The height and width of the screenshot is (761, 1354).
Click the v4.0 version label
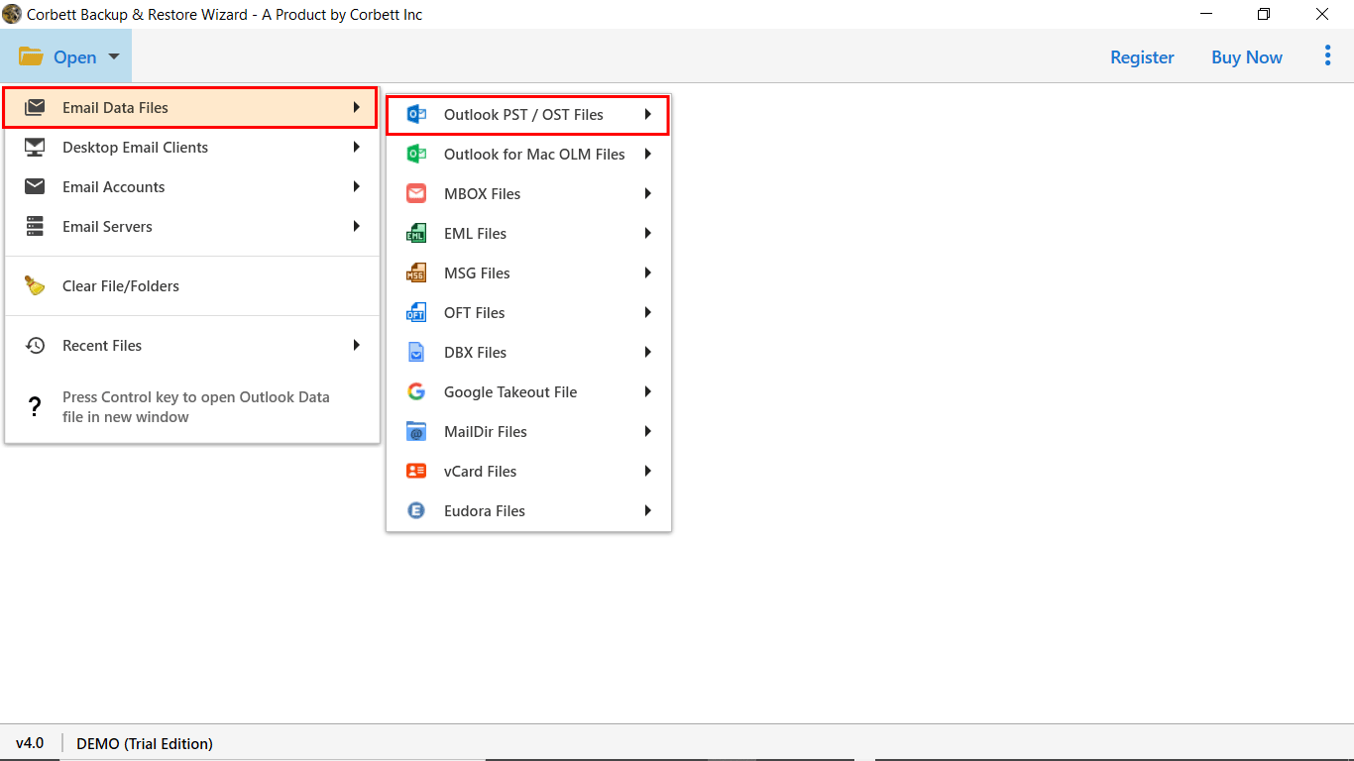click(x=30, y=743)
